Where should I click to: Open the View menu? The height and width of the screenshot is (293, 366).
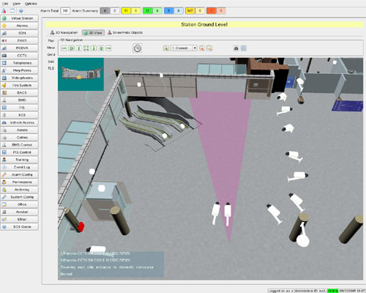17,4
